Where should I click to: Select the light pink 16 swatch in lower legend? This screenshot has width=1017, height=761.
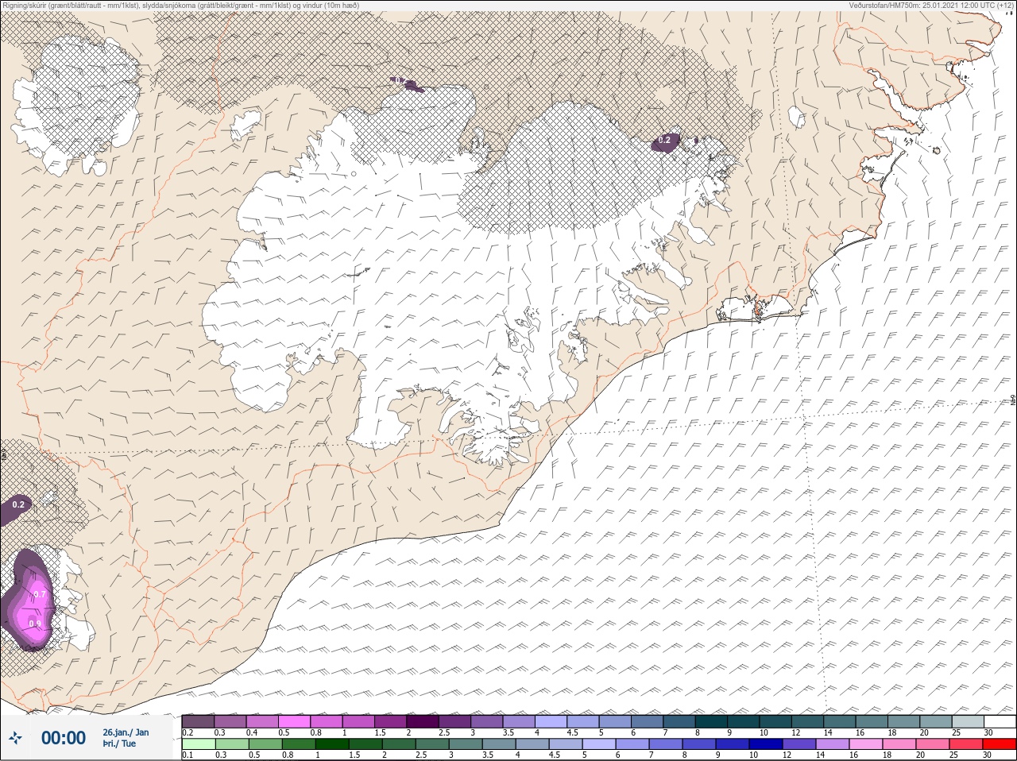(x=867, y=744)
